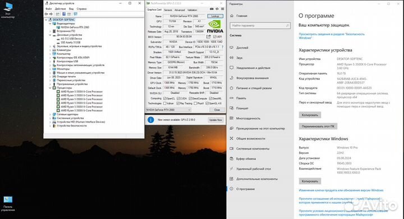Image resolution: width=404 pixels, height=219 pixels.
Task: Expand the 'Сетевые адаптеры' tree node
Action: (x=50, y=114)
